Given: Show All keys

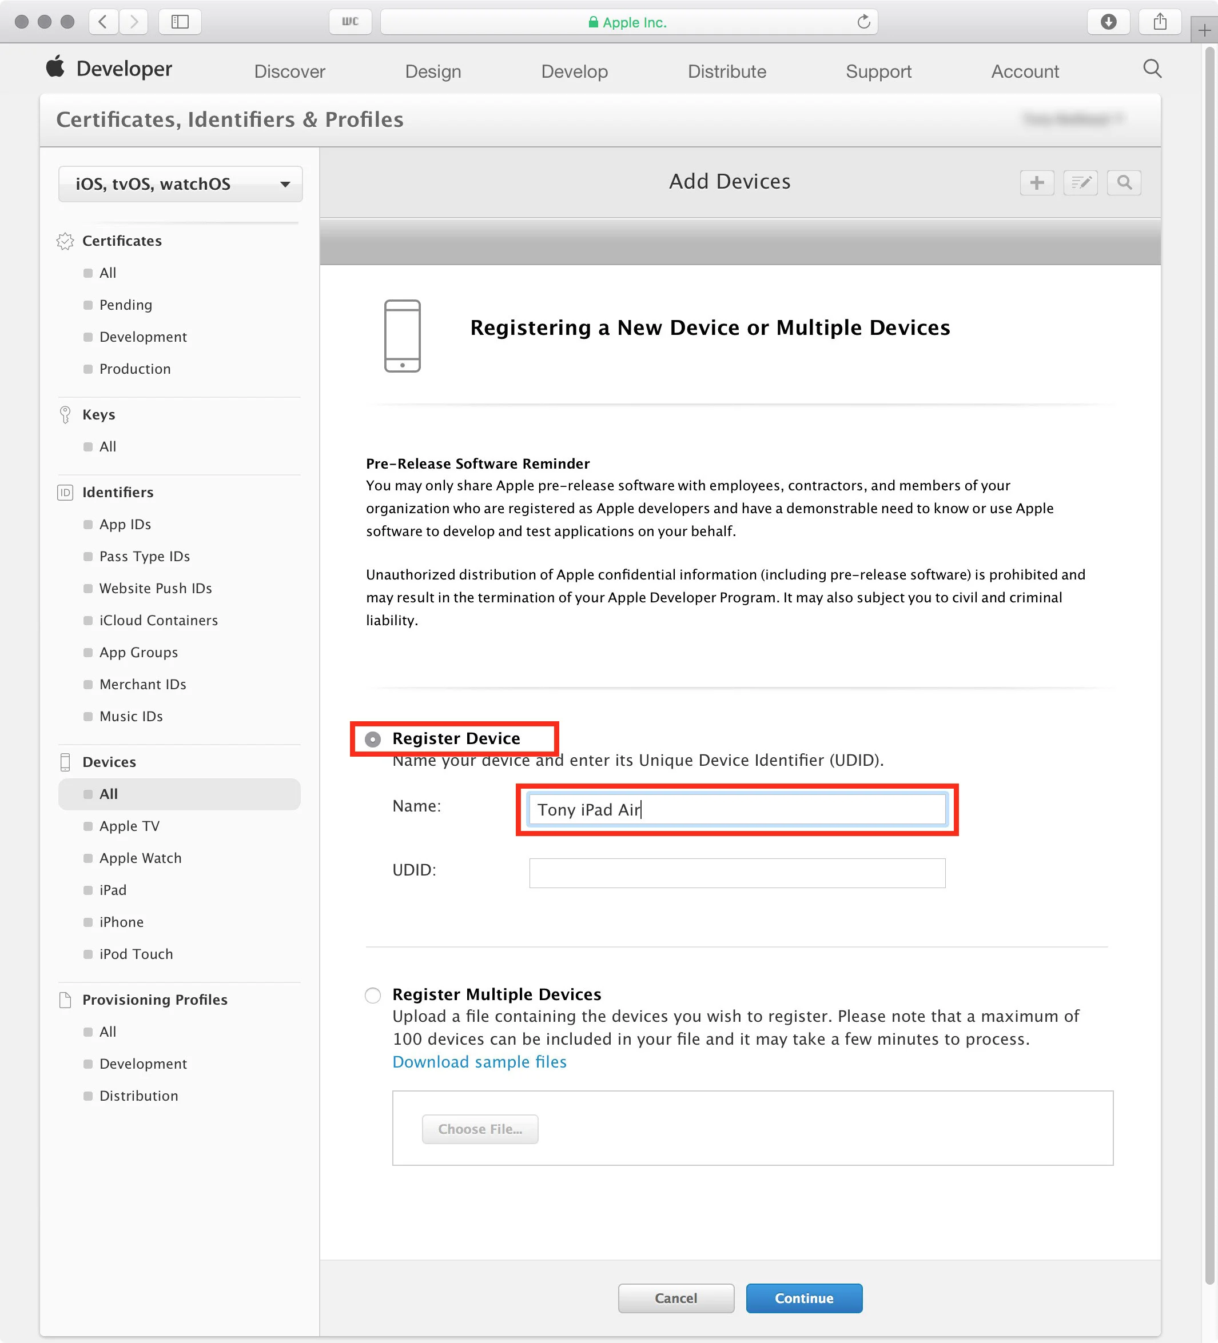Looking at the screenshot, I should pyautogui.click(x=108, y=447).
